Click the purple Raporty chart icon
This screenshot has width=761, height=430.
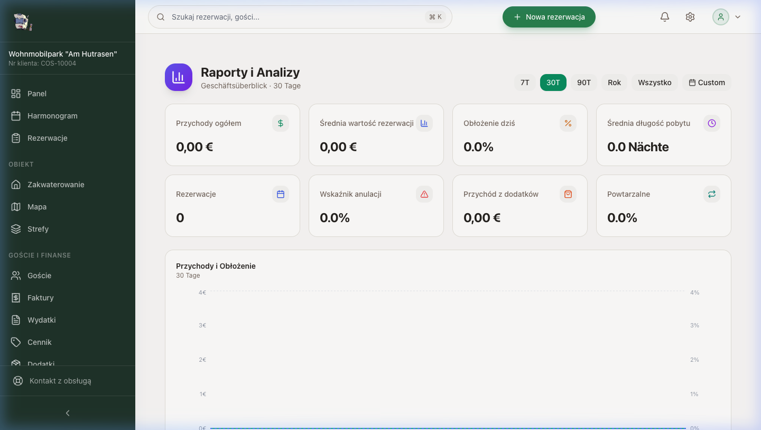point(179,77)
